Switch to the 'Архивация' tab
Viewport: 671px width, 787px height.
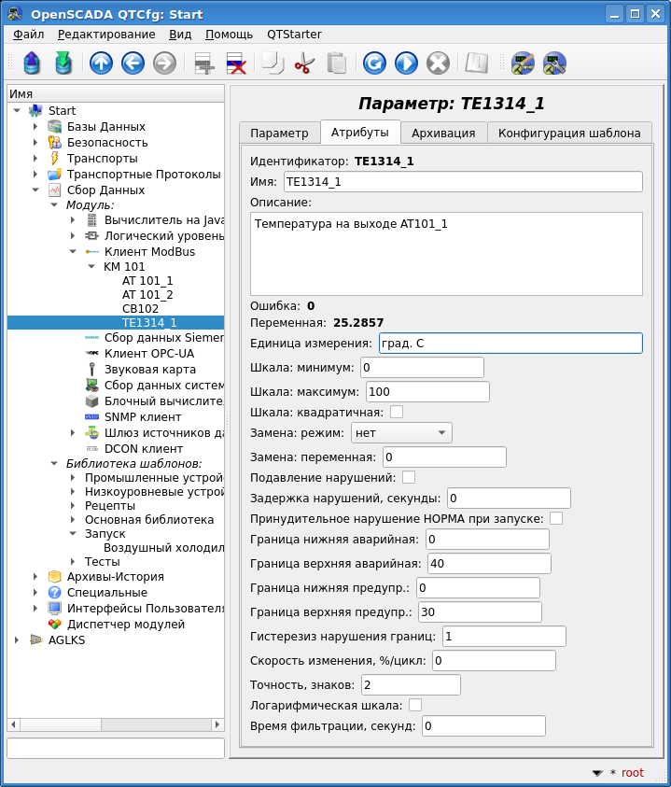[443, 133]
